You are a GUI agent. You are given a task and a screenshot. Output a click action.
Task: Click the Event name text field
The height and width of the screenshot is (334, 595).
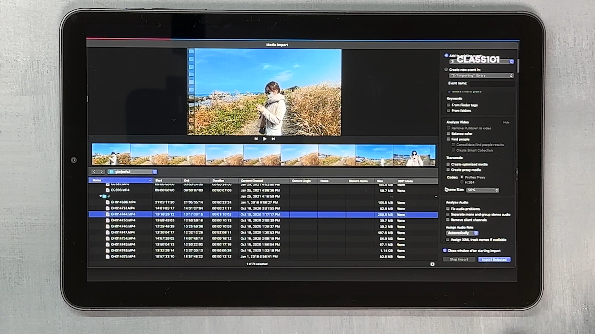point(491,83)
